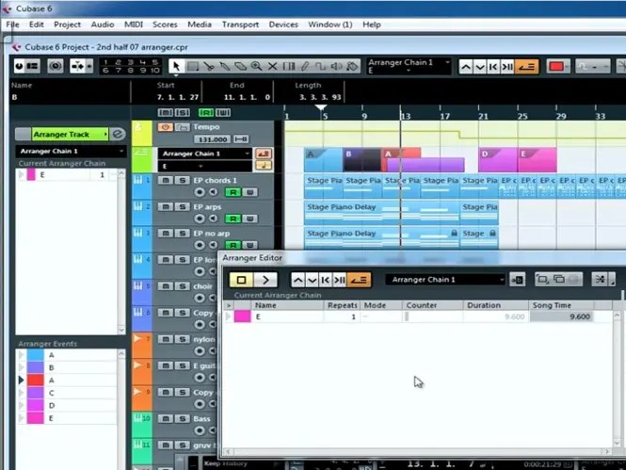Open the File menu
This screenshot has height=470, width=626.
(x=12, y=24)
